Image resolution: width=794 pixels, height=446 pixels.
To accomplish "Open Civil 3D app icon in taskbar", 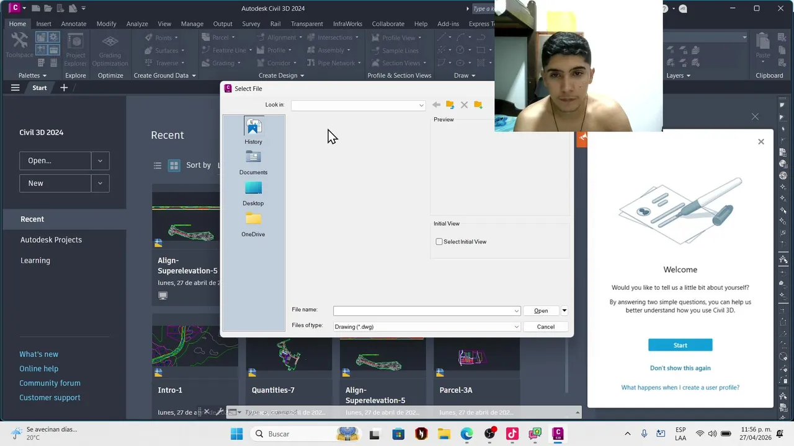I will [x=558, y=434].
